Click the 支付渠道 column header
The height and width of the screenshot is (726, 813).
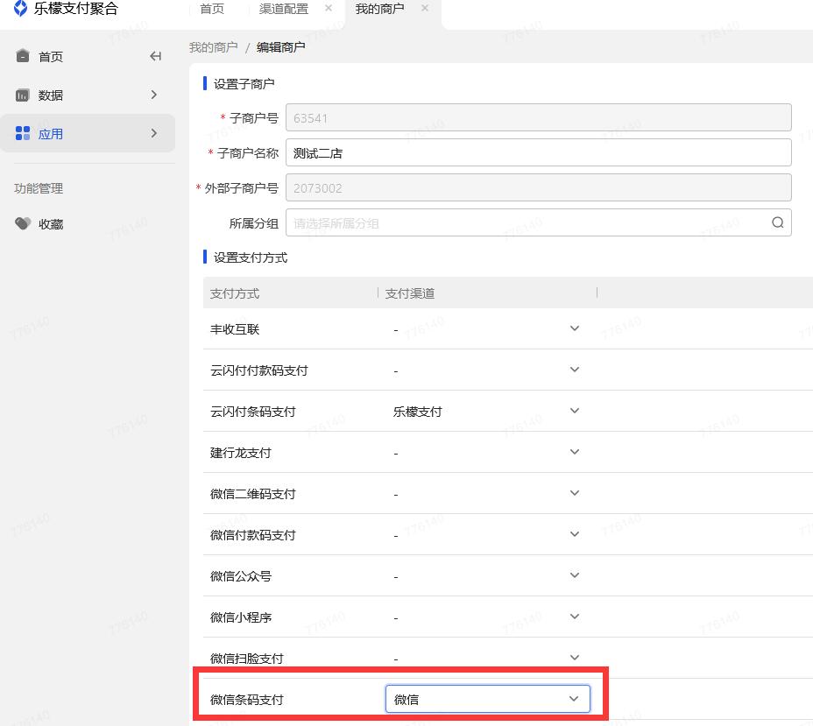coord(410,294)
